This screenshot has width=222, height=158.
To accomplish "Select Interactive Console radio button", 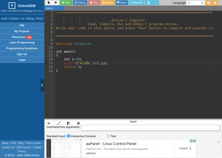I will [x=69, y=136].
